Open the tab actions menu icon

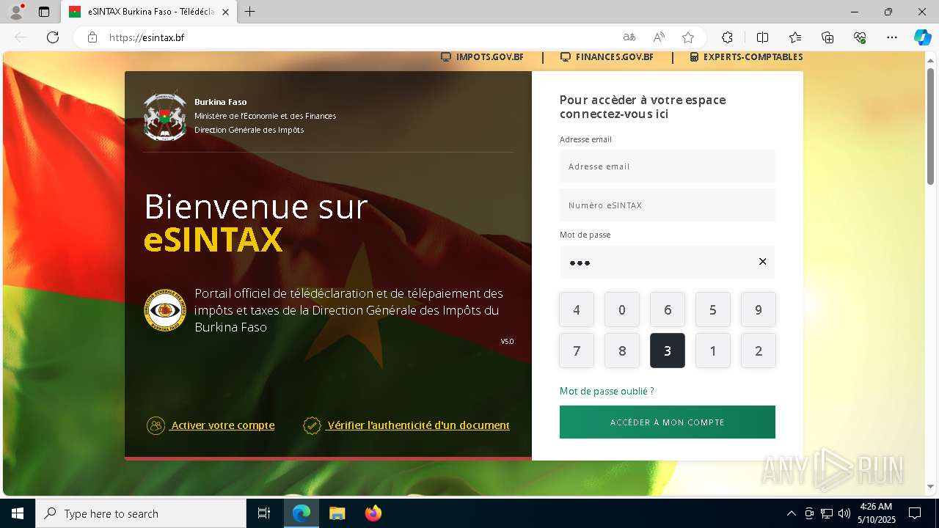[44, 12]
